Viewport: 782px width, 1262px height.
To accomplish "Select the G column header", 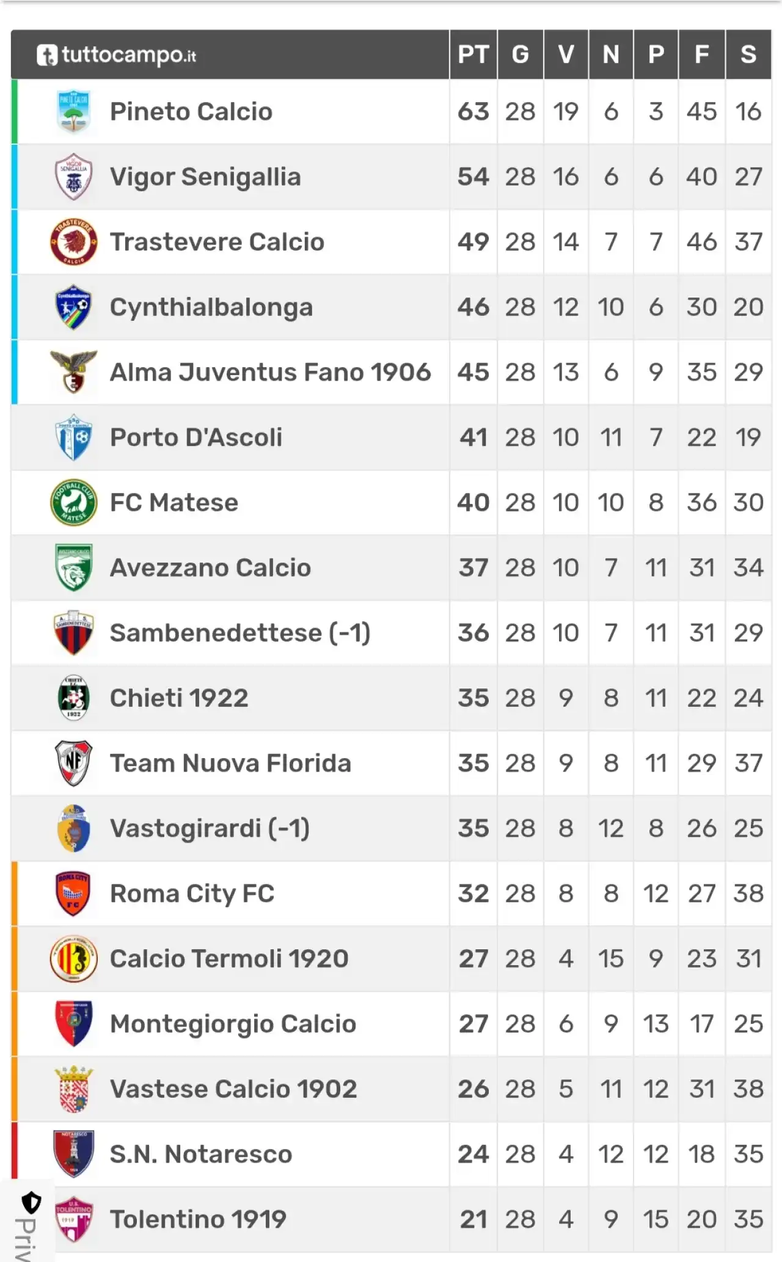I will (521, 54).
